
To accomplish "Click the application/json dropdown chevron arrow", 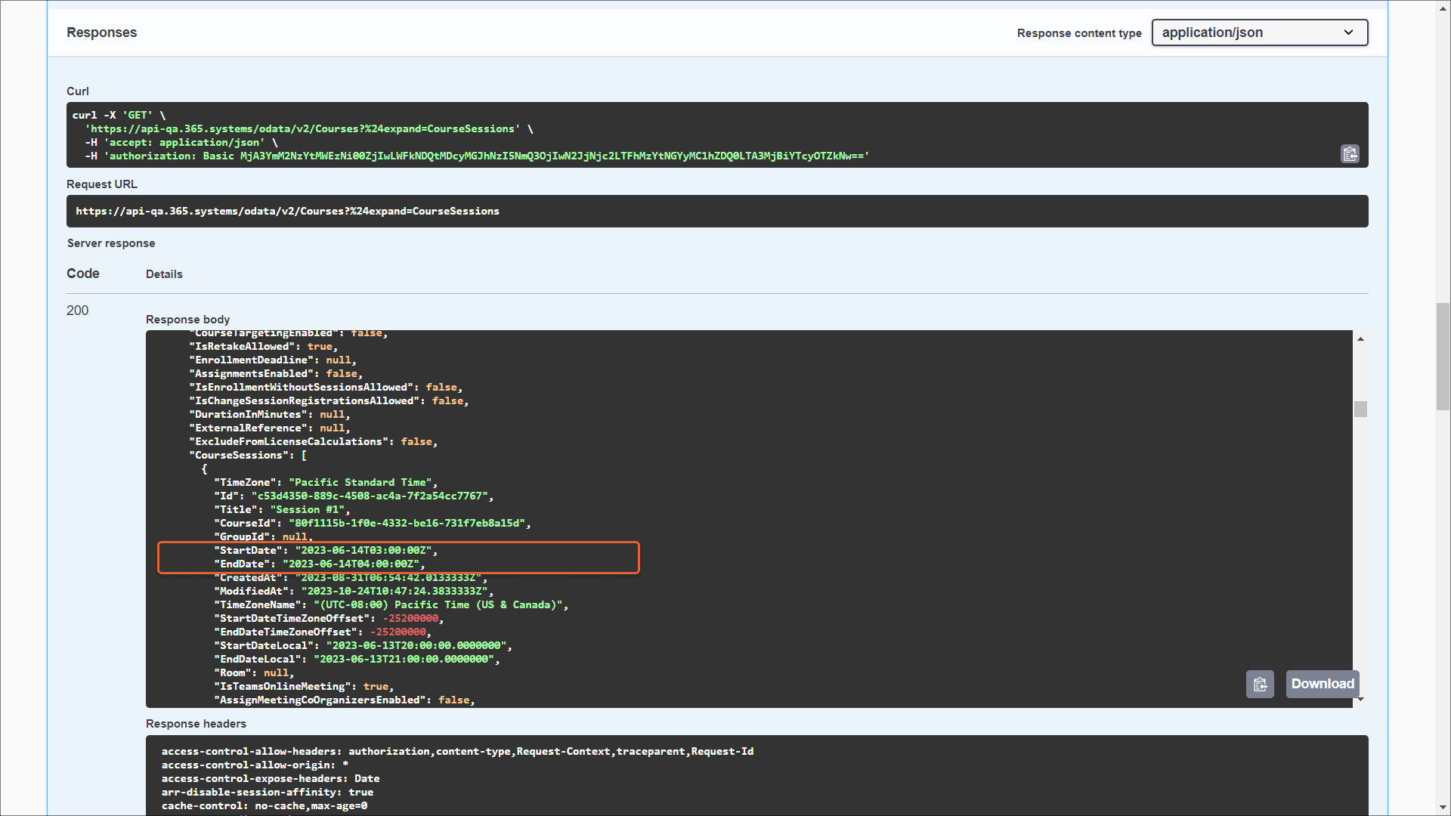I will 1349,32.
